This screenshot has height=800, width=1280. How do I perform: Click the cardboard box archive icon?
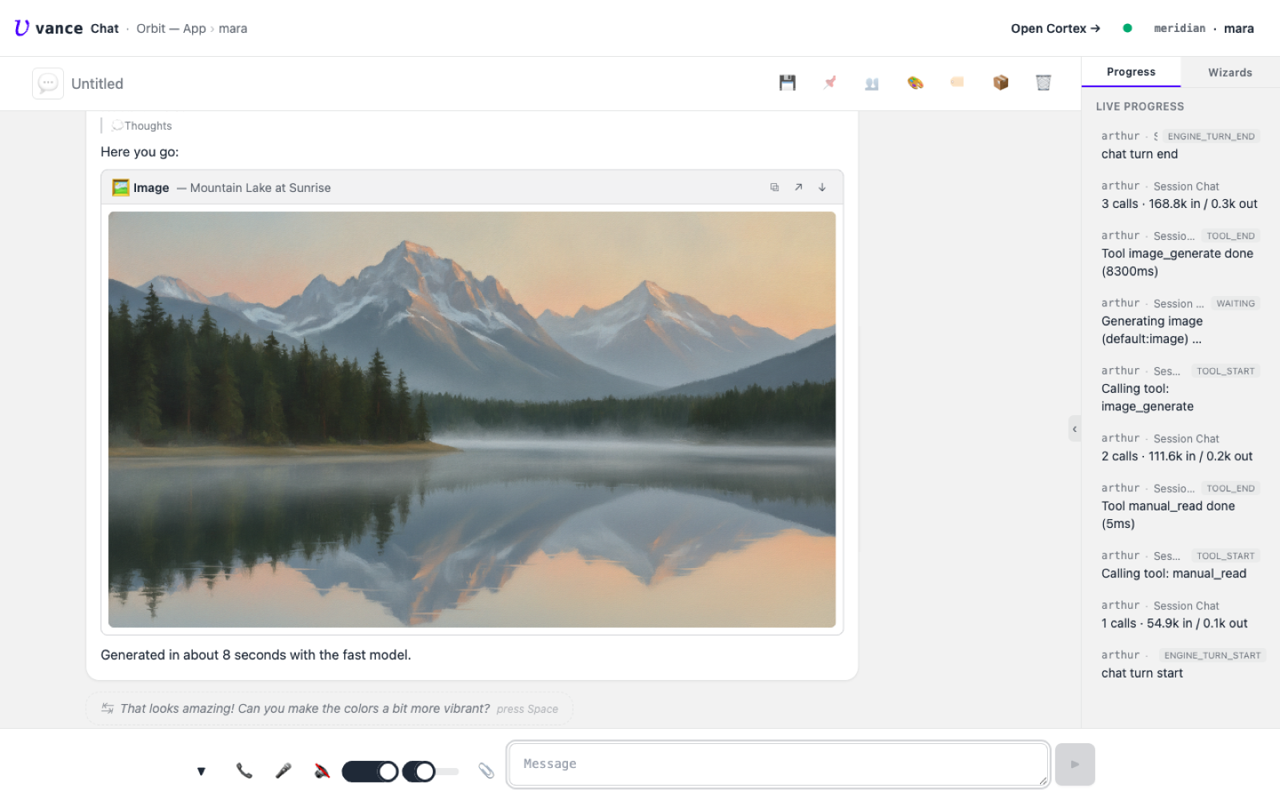(1000, 82)
